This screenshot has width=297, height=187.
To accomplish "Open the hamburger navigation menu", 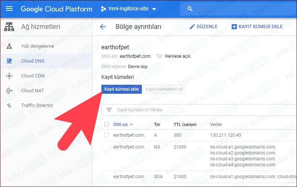I will click(9, 9).
